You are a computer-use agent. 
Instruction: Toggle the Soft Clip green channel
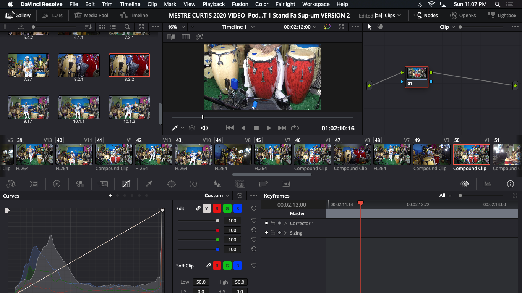click(x=227, y=266)
